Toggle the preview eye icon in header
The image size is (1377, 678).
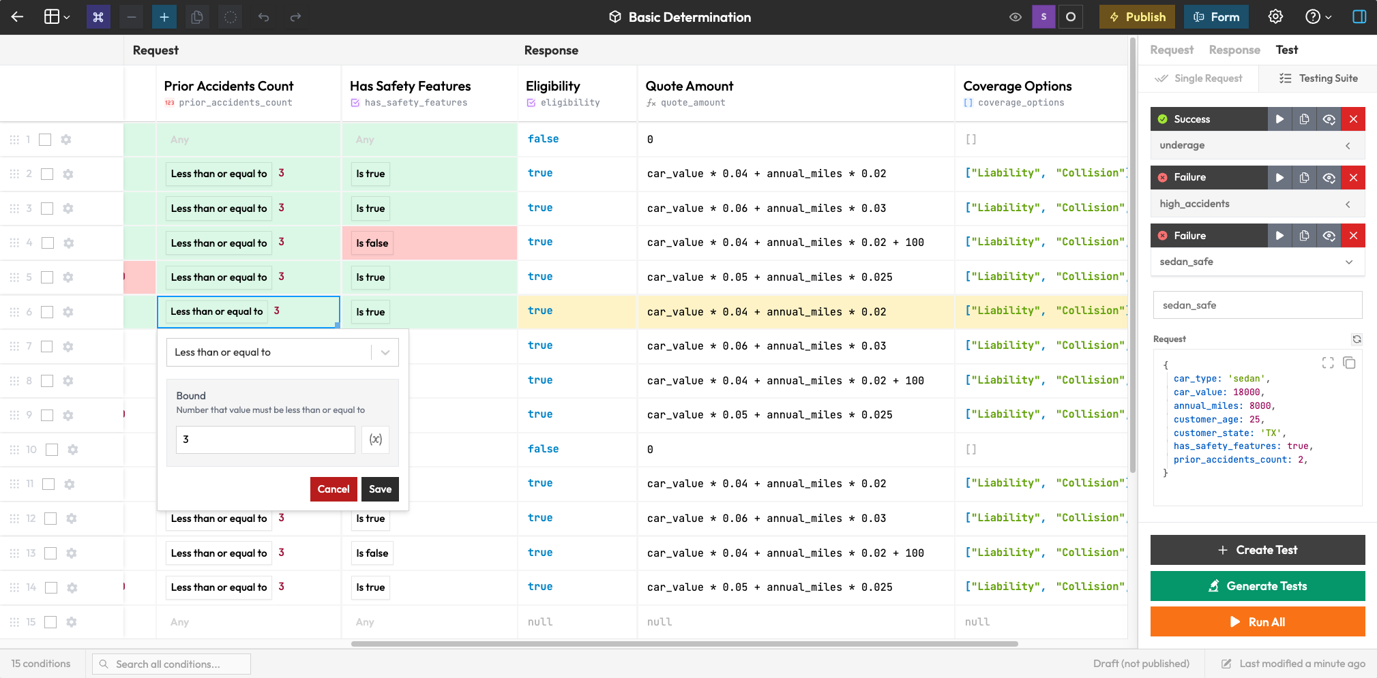tap(1016, 17)
